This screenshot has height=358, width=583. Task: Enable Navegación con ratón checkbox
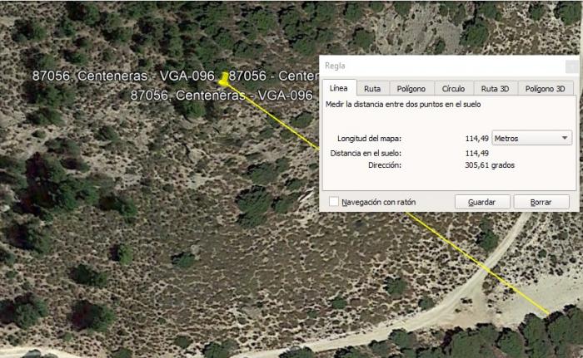click(333, 202)
